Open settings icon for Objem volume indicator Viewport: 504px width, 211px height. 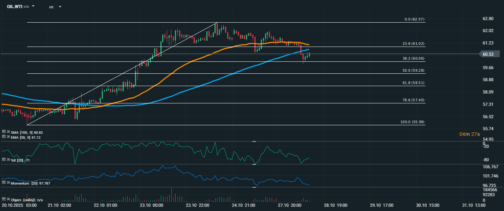[x=4, y=199]
